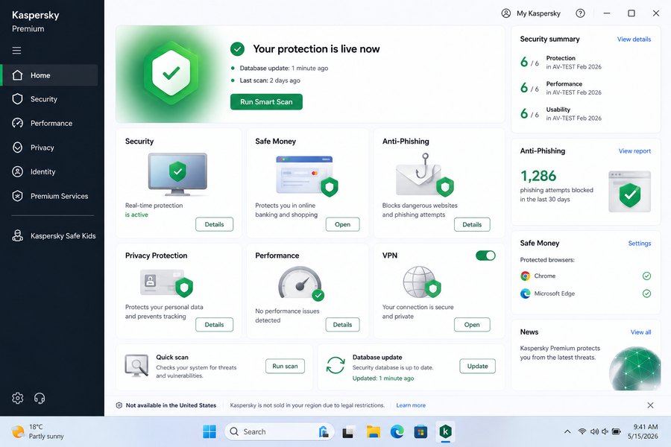Screen dimensions: 671x447
Task: Click Open on the VPN card
Action: click(472, 325)
